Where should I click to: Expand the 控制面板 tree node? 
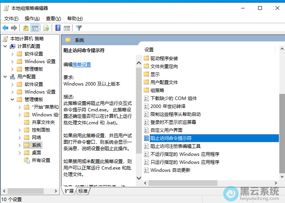click(20, 130)
